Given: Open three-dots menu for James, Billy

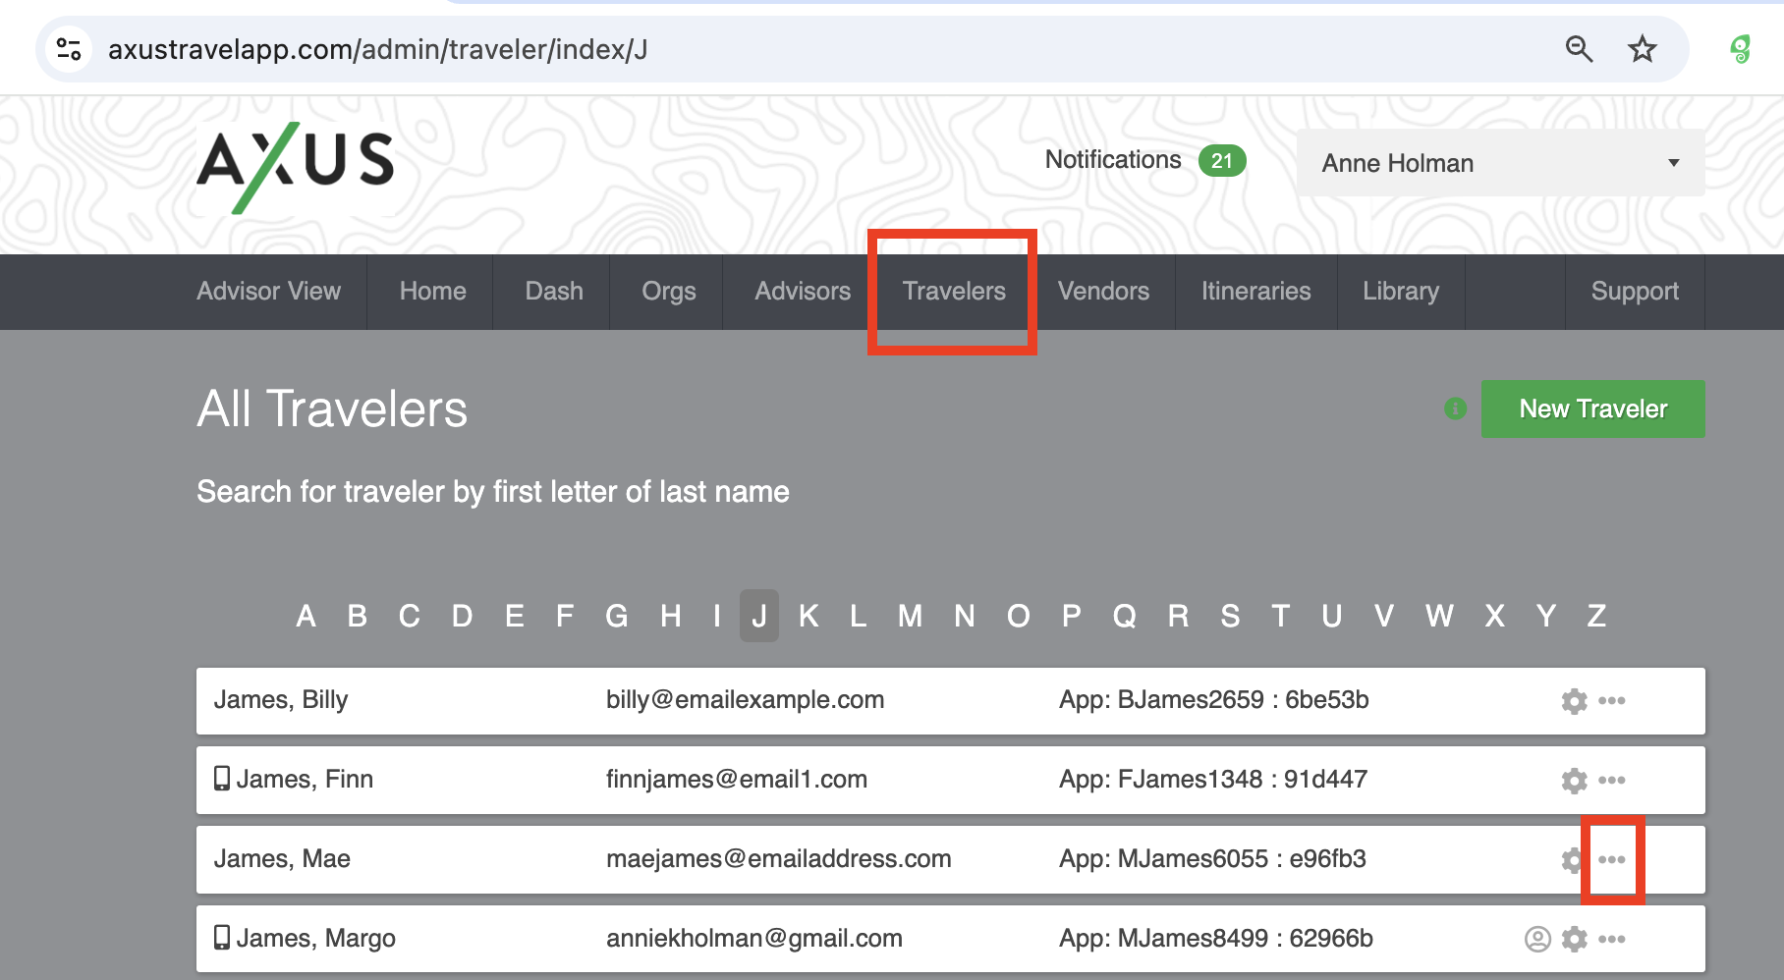Looking at the screenshot, I should coord(1611,701).
